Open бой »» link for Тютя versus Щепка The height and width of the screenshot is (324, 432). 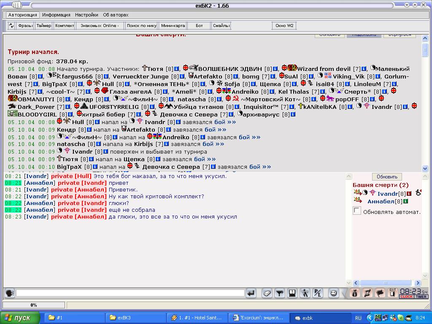(x=205, y=159)
